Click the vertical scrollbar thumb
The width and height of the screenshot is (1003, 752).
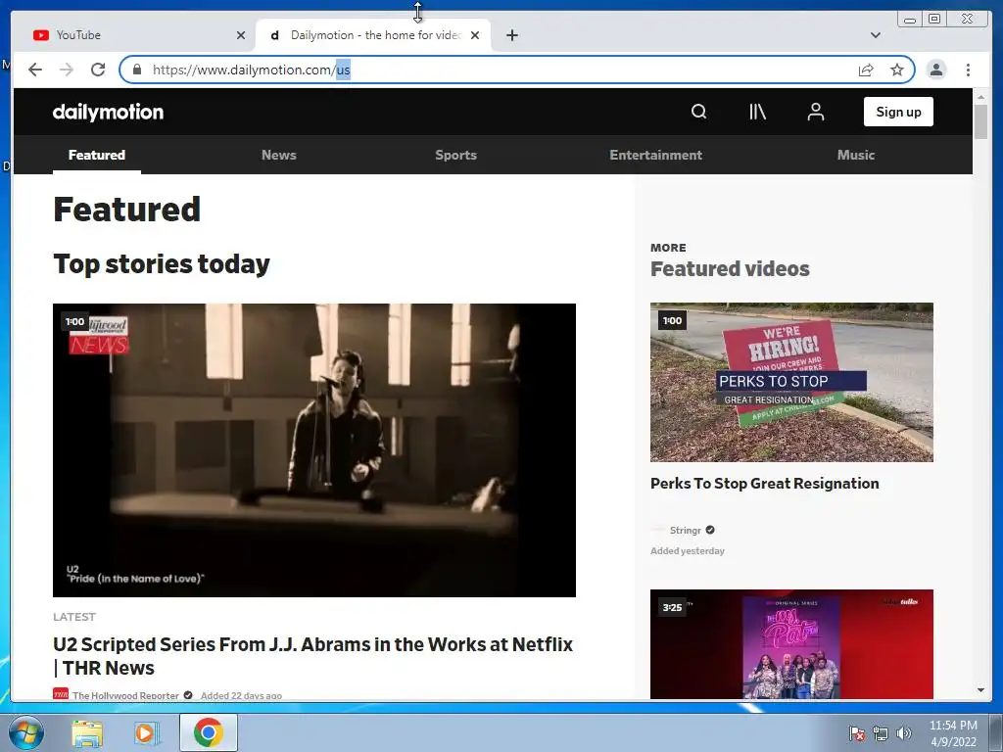[980, 121]
